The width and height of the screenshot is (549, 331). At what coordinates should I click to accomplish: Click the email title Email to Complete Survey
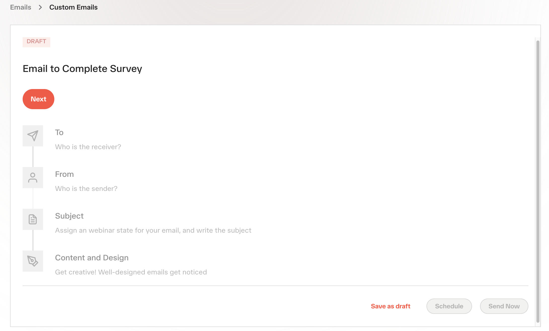click(x=83, y=69)
